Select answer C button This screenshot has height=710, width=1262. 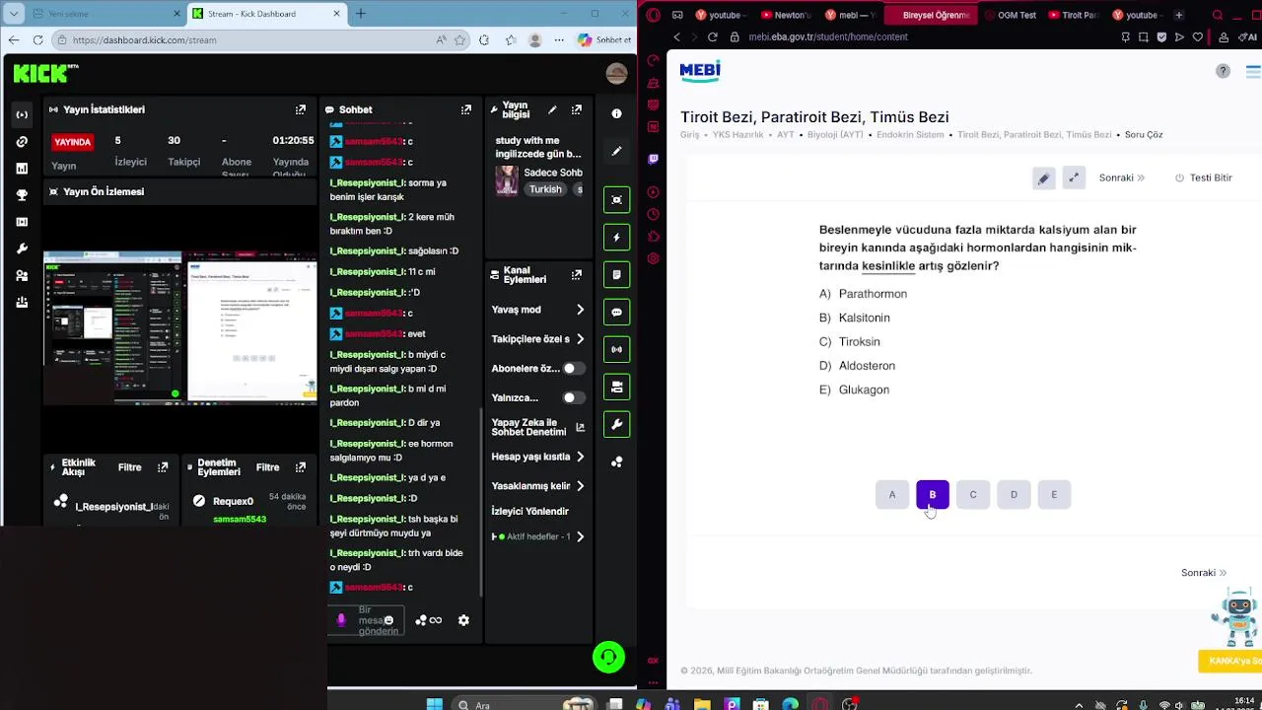pos(973,495)
